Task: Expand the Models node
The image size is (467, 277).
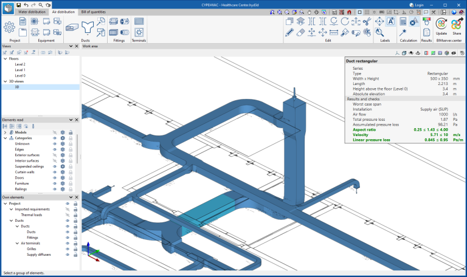Action: (x=5, y=132)
